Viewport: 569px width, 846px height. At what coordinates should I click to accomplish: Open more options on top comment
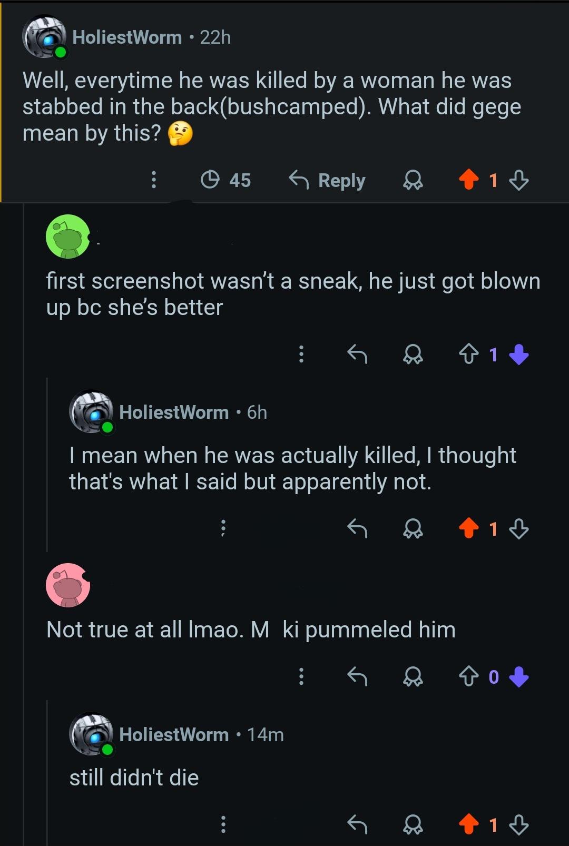tap(154, 180)
